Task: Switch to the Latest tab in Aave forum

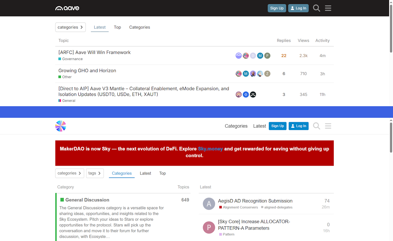Action: (100, 27)
